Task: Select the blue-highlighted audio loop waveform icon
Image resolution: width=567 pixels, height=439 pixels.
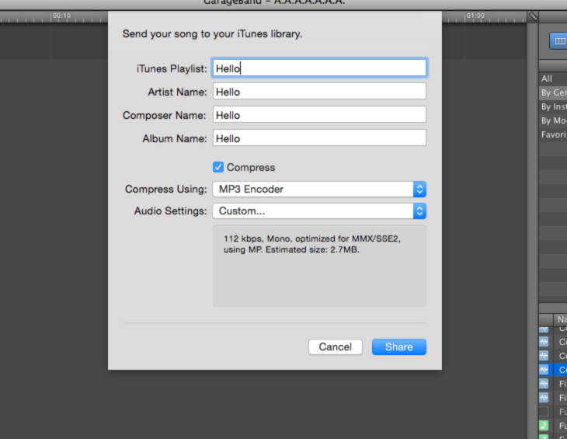Action: click(544, 370)
